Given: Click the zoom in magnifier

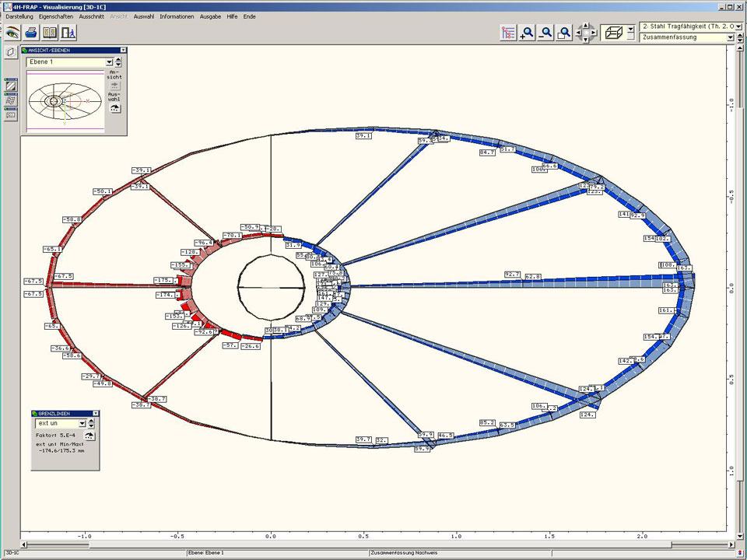Looking at the screenshot, I should [528, 33].
